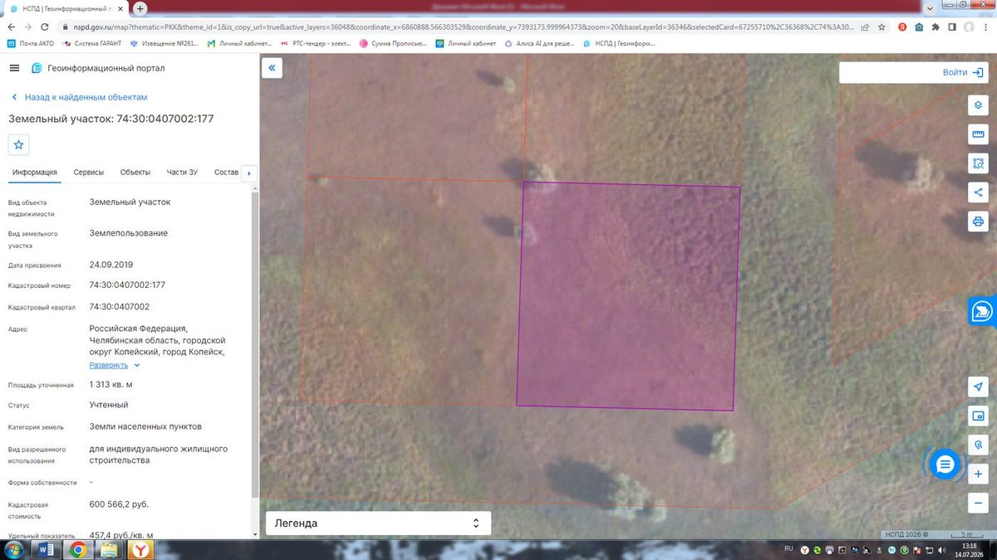
Task: Open the hamburger menu of the portal
Action: (14, 68)
